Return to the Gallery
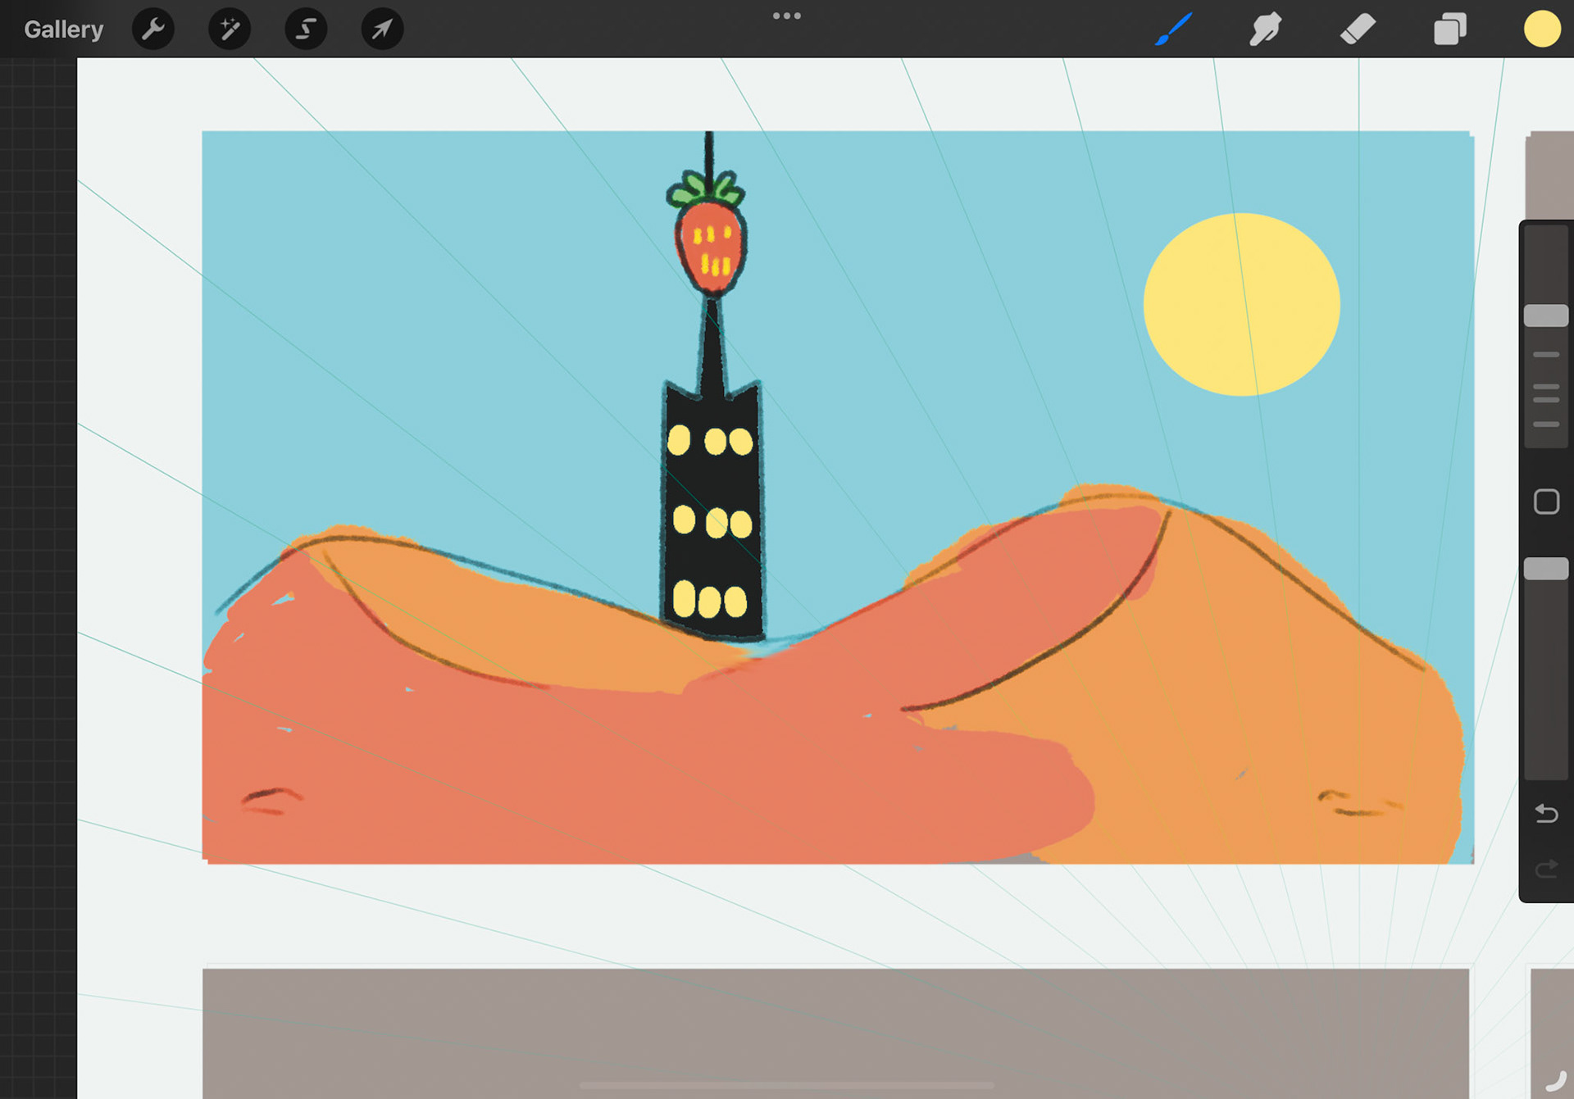This screenshot has width=1574, height=1099. click(63, 30)
